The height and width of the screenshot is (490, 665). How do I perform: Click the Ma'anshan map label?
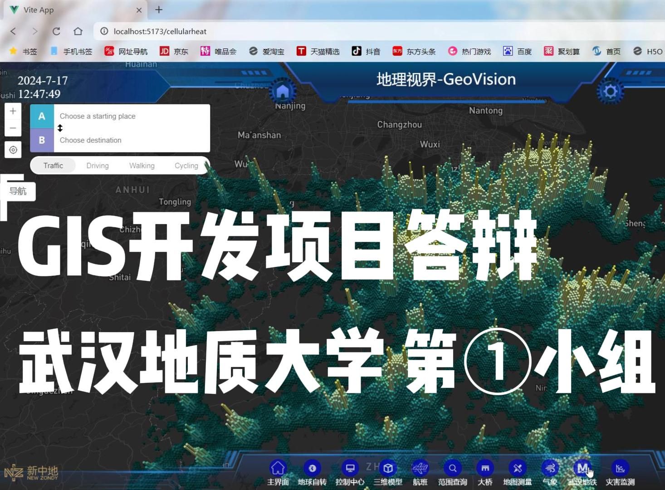[259, 135]
